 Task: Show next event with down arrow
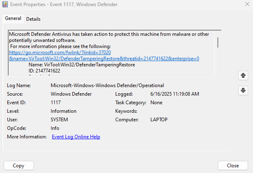tap(243, 90)
